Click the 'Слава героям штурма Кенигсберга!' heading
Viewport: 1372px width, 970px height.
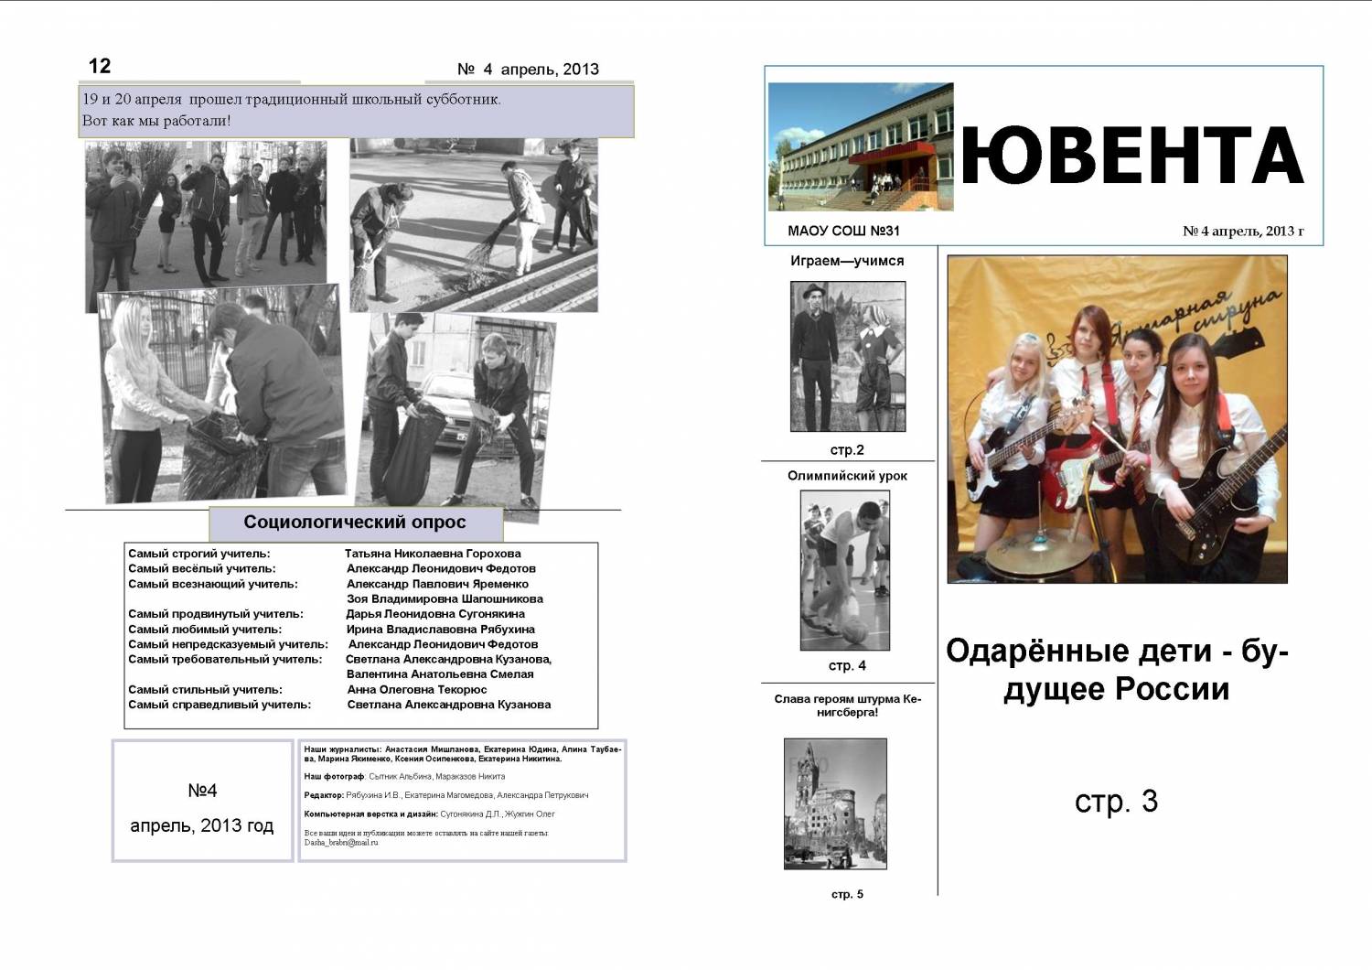tap(847, 706)
